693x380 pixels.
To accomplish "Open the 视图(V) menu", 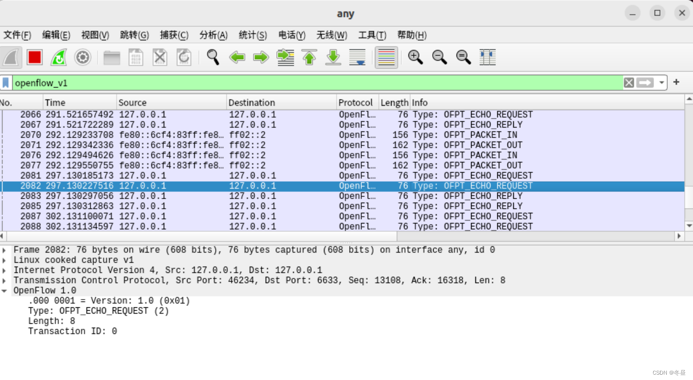I will (95, 35).
